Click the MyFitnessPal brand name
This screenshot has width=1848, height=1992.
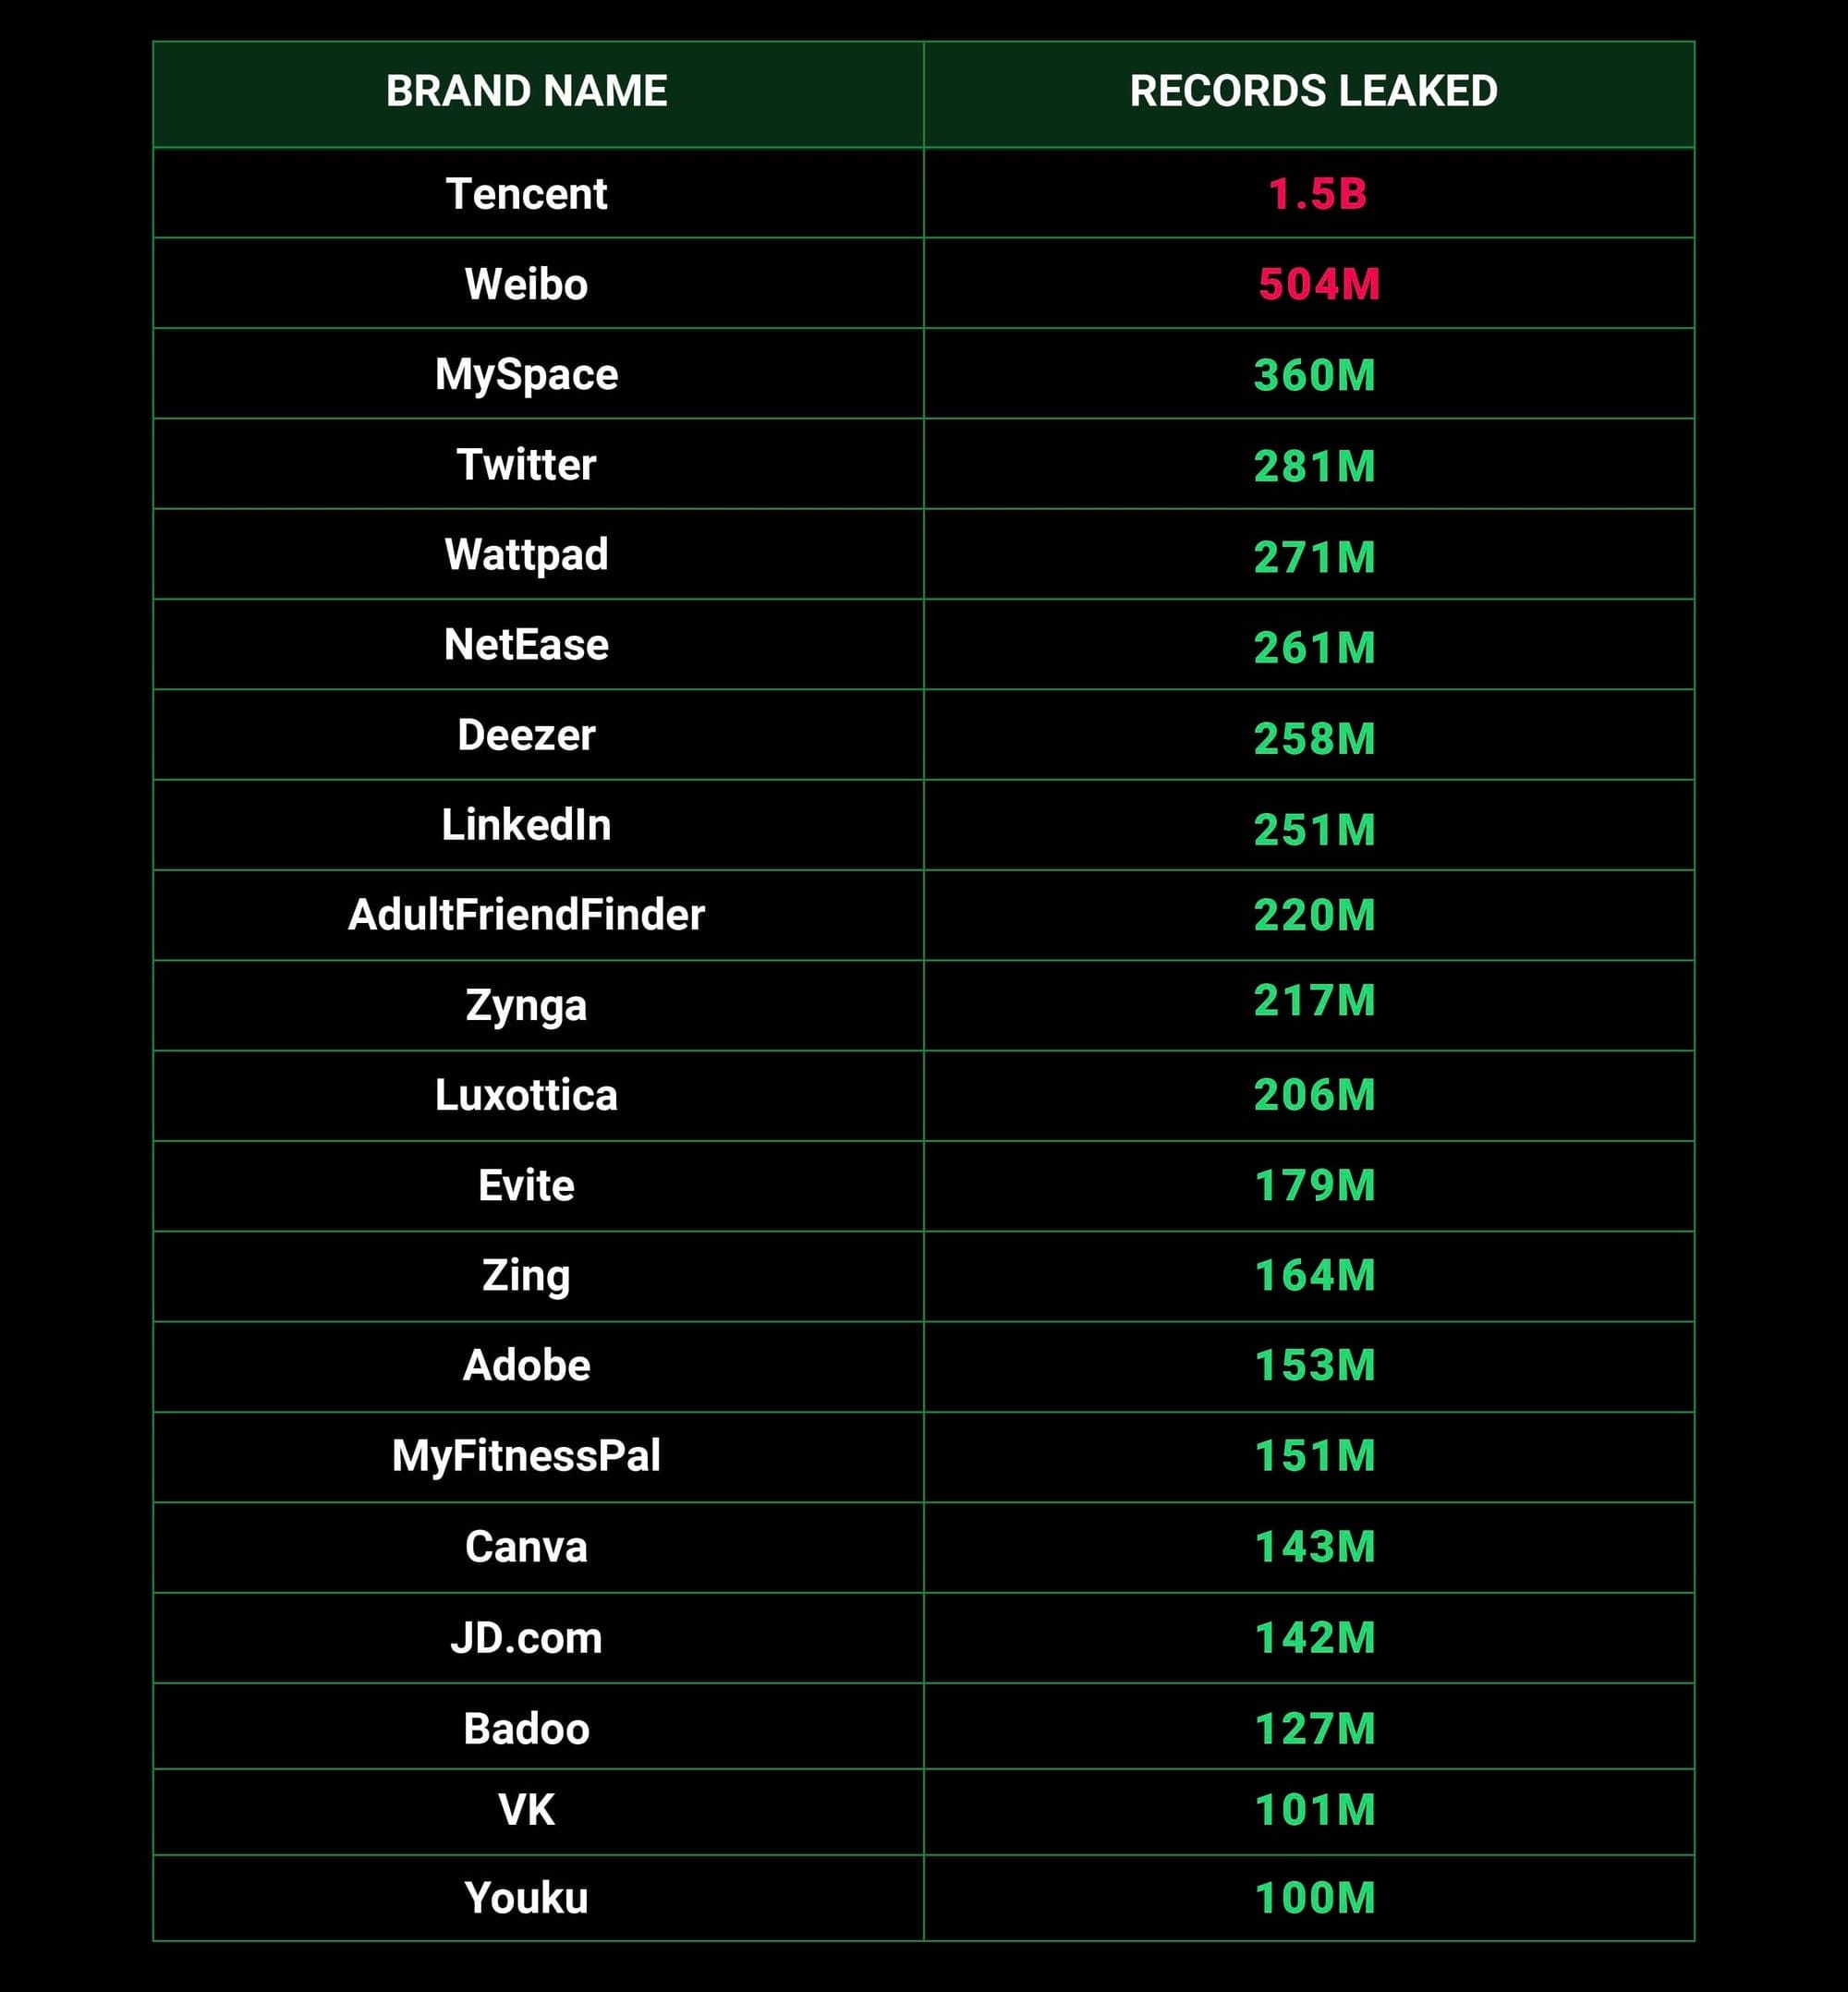pyautogui.click(x=526, y=1456)
